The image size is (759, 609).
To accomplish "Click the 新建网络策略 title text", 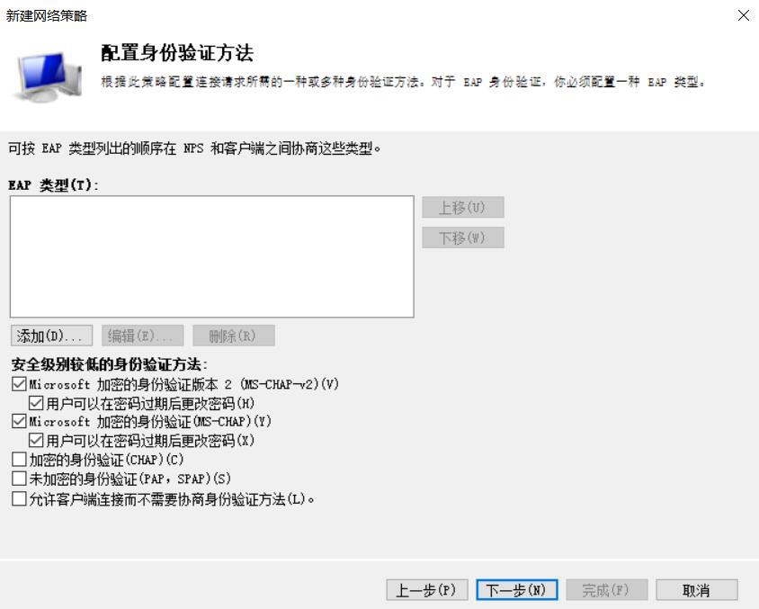I will point(47,15).
